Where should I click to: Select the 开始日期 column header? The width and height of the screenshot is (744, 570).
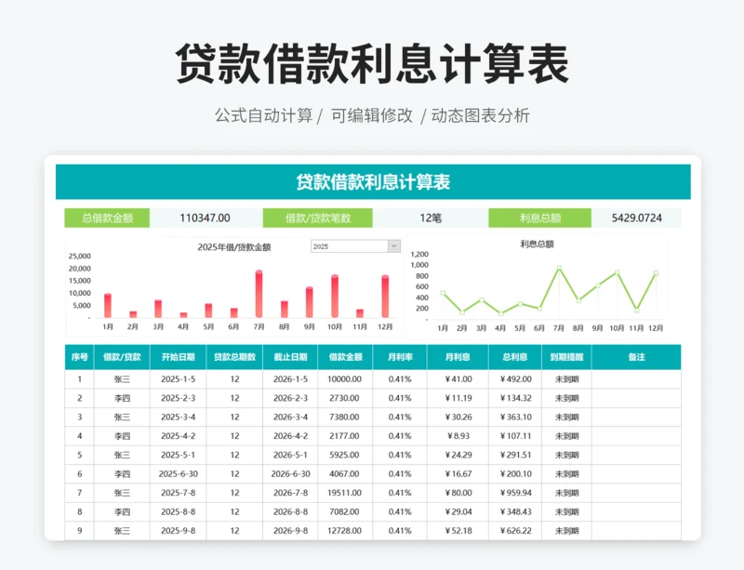tap(178, 357)
